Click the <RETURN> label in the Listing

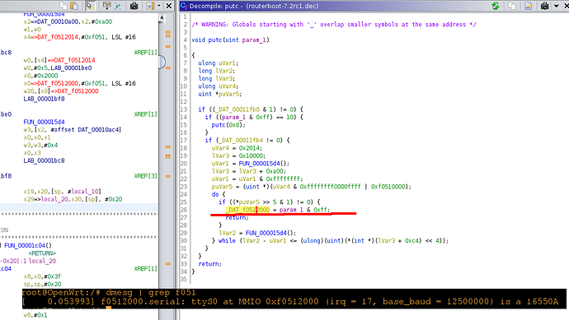(x=42, y=253)
